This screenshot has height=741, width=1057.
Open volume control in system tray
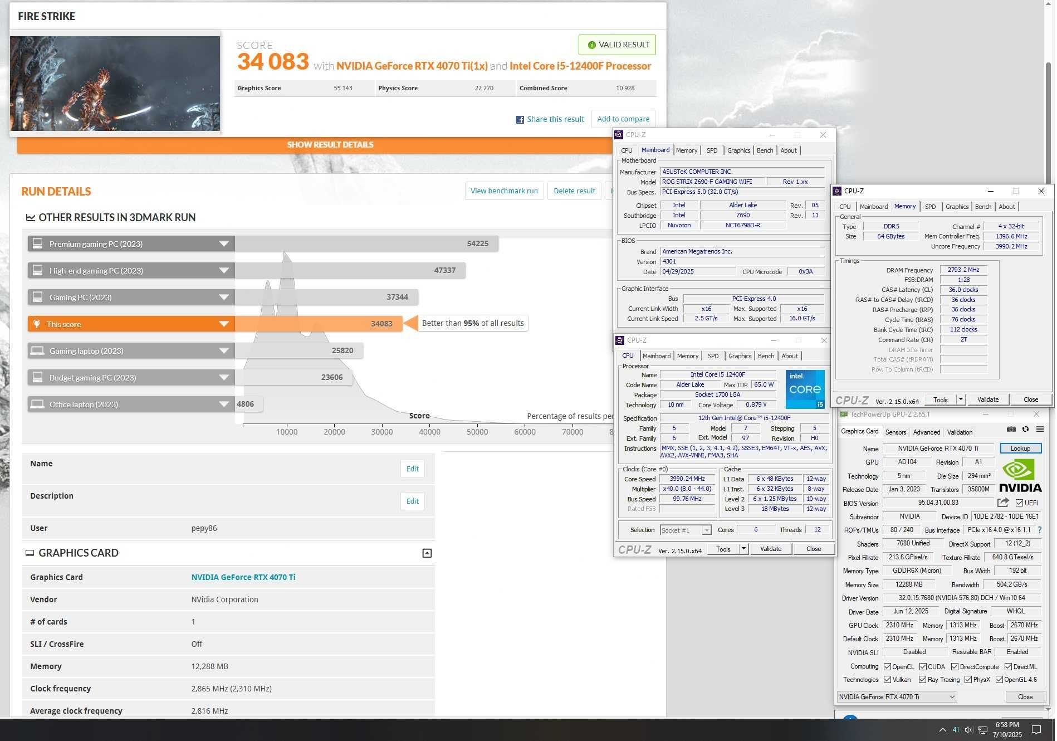pos(968,730)
